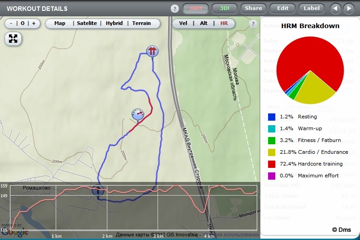
Task: Switch to Terrain map view
Action: (x=142, y=23)
